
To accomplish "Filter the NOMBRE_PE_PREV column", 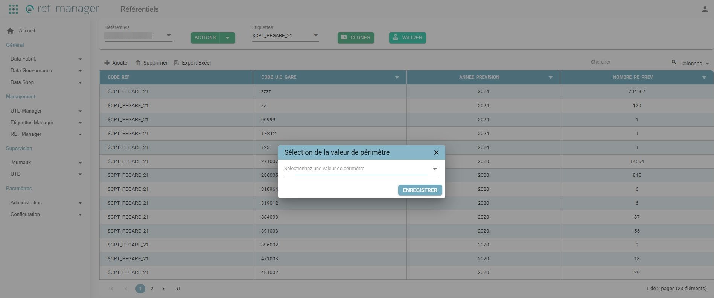I will pyautogui.click(x=704, y=77).
